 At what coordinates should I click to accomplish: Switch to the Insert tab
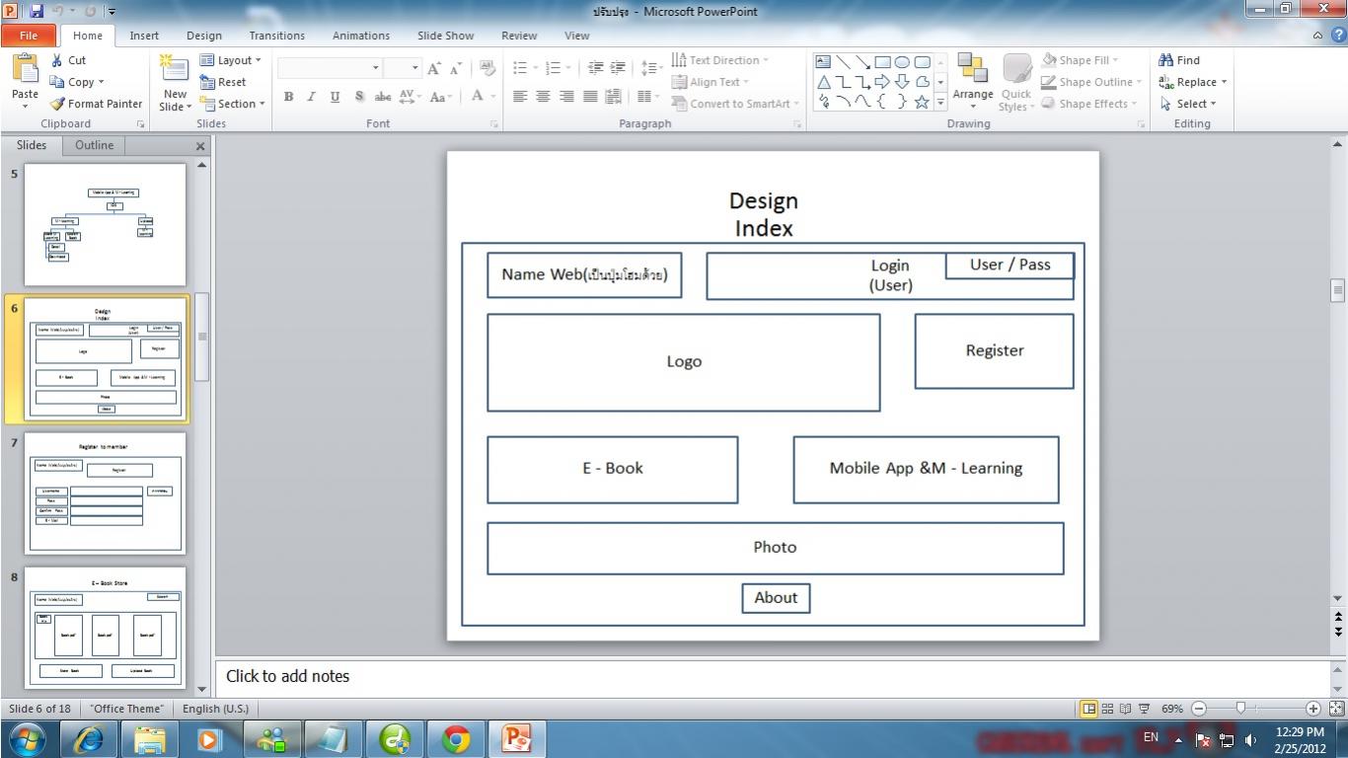(x=144, y=36)
